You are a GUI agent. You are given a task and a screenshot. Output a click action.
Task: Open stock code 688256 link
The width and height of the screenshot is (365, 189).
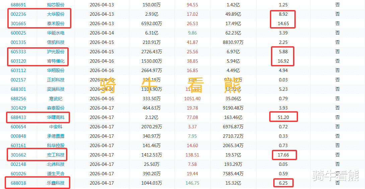(18, 99)
